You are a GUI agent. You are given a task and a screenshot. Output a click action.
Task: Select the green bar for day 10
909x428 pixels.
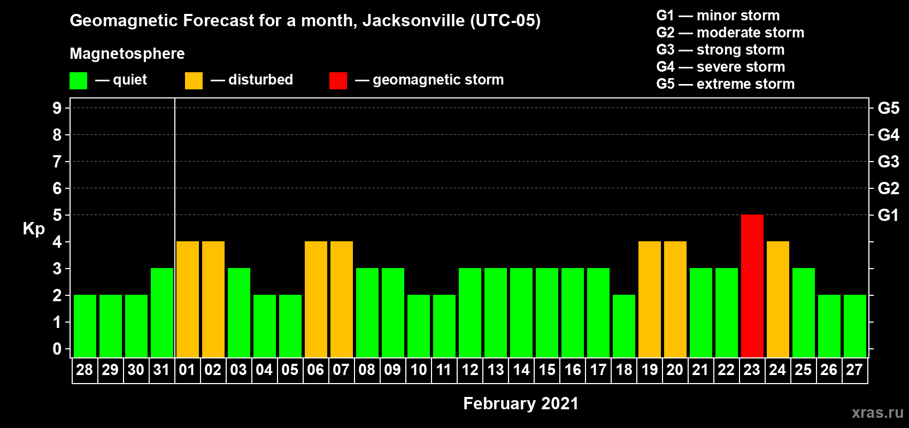pyautogui.click(x=419, y=326)
